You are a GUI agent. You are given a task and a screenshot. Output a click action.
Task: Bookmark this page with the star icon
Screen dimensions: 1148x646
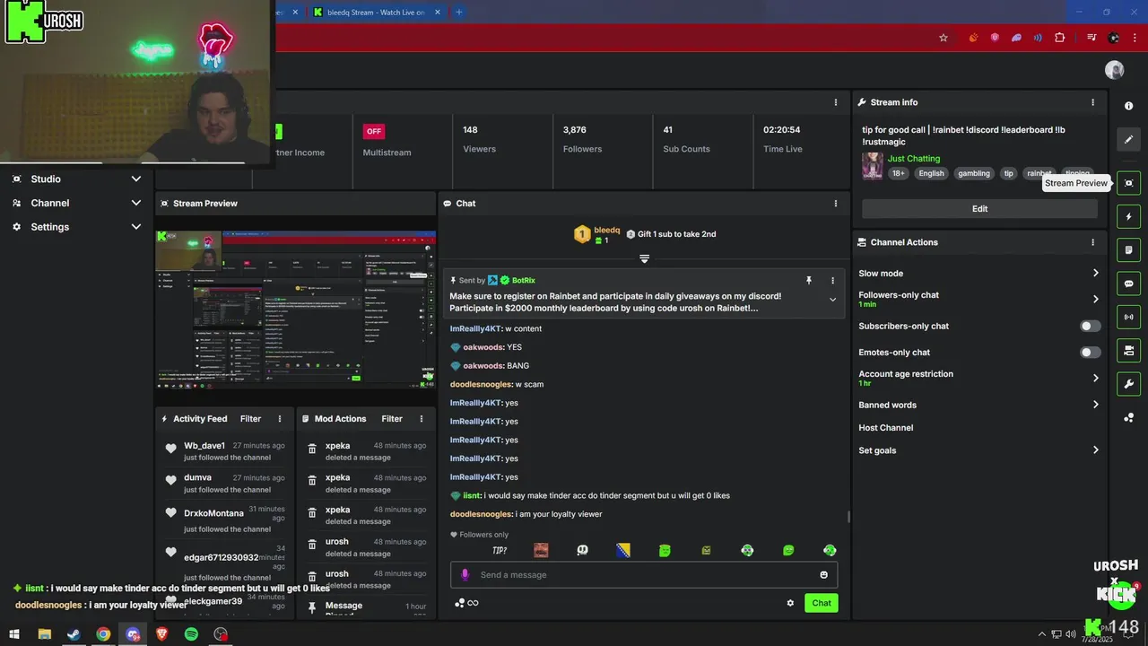[944, 38]
